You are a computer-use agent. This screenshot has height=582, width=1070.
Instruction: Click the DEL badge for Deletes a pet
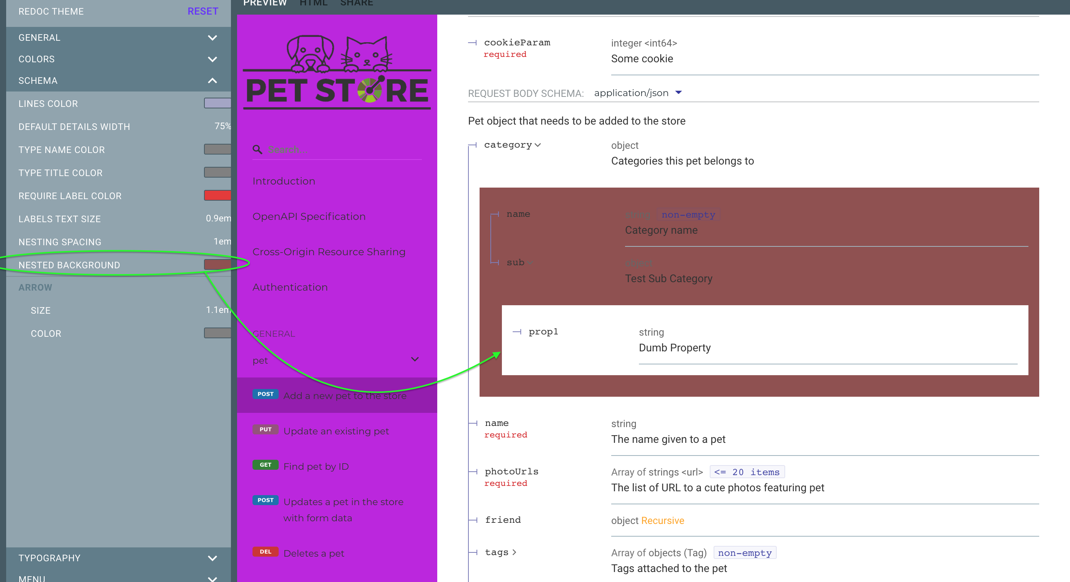pyautogui.click(x=266, y=552)
